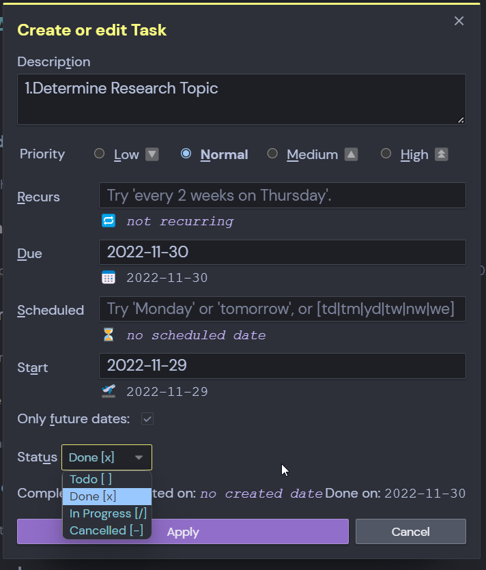Click the down-arrow icon beside Low priority
486x570 pixels.
151,154
